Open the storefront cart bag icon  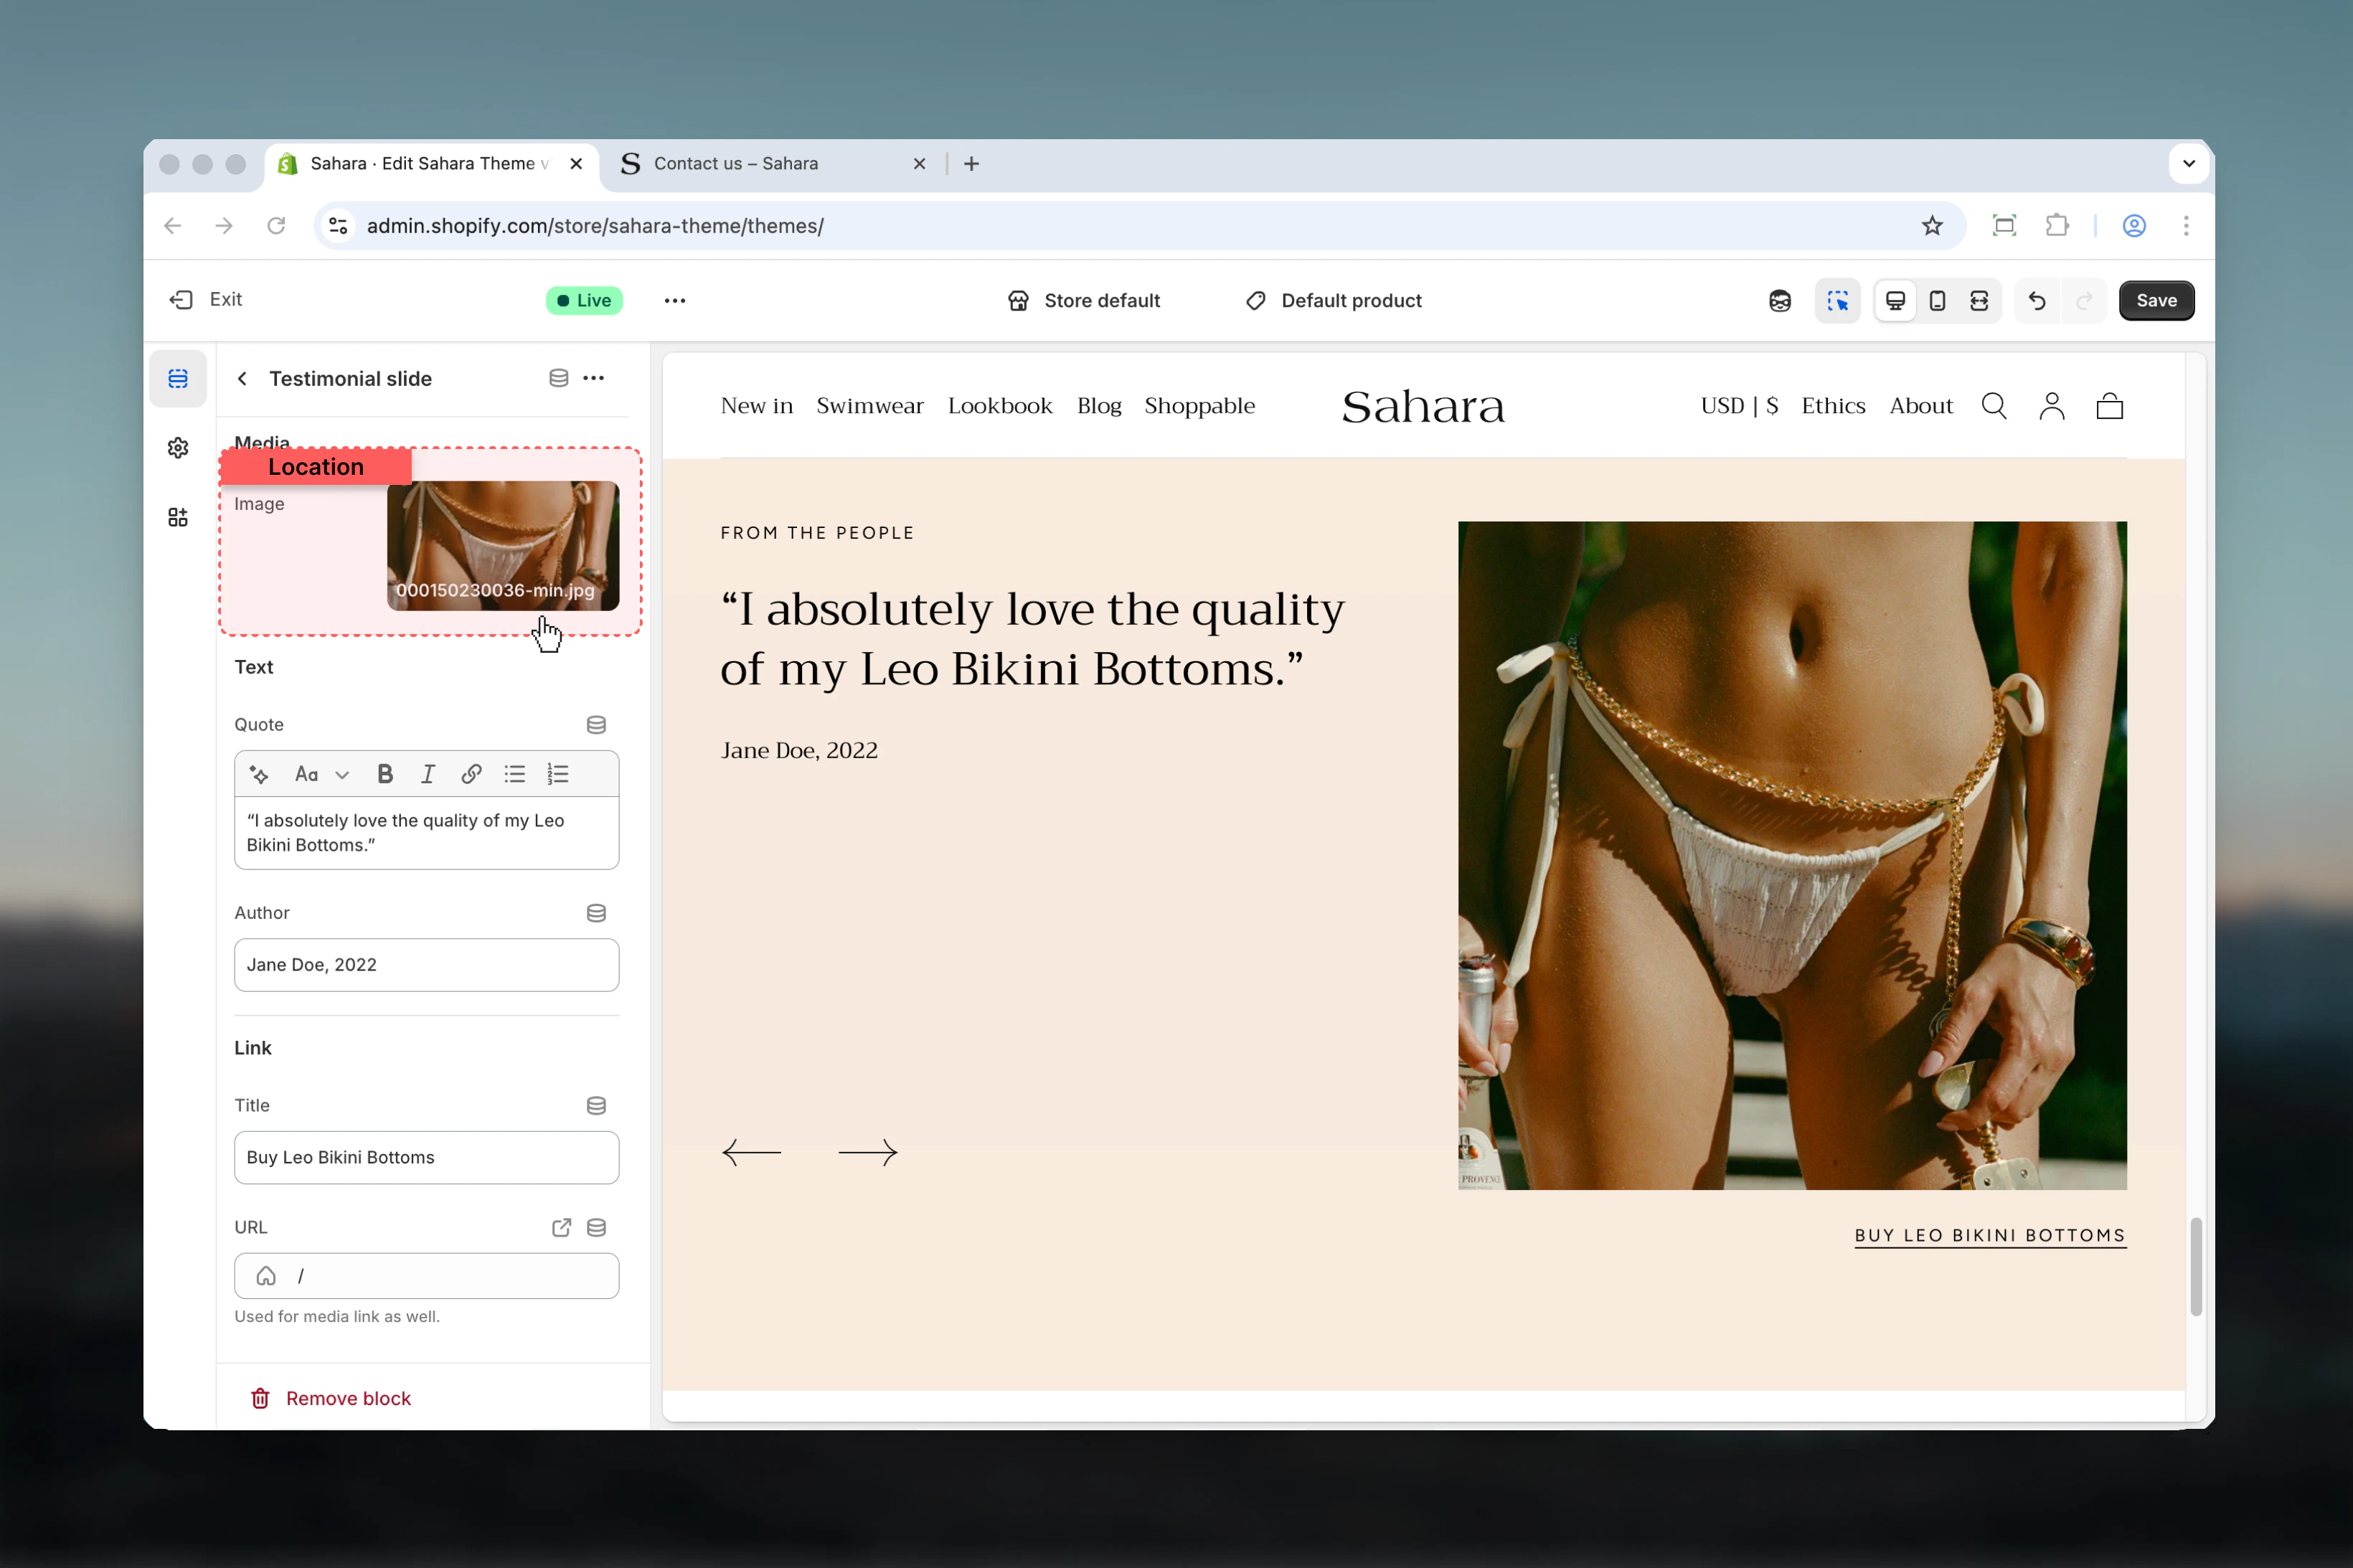point(2110,406)
